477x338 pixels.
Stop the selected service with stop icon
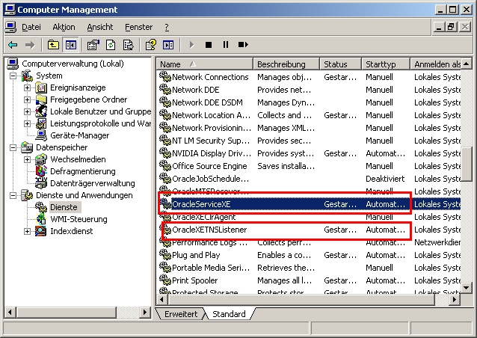pyautogui.click(x=209, y=45)
